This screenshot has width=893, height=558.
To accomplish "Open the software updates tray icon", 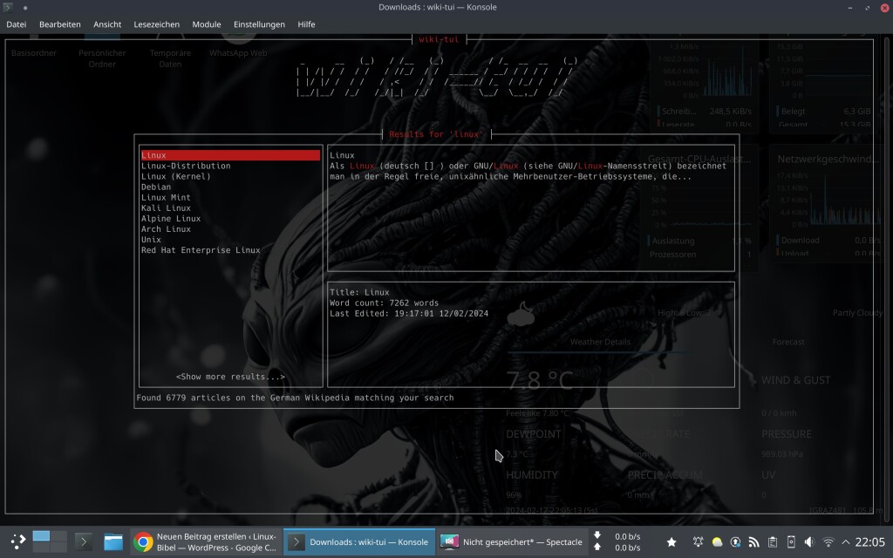I will [x=735, y=542].
